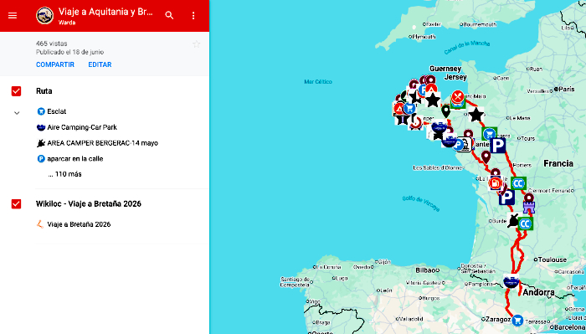Open the three-dot options menu
This screenshot has width=586, height=334.
[x=193, y=15]
